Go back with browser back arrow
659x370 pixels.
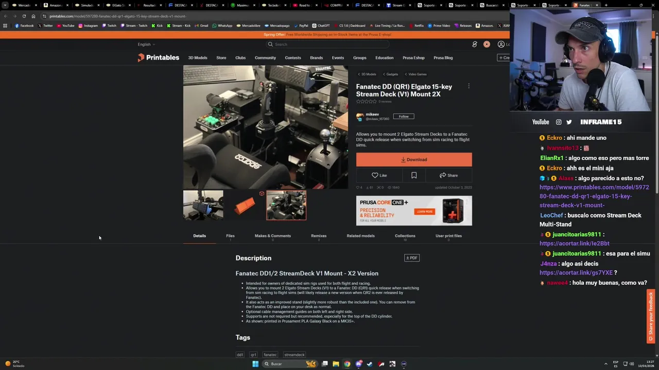point(5,16)
